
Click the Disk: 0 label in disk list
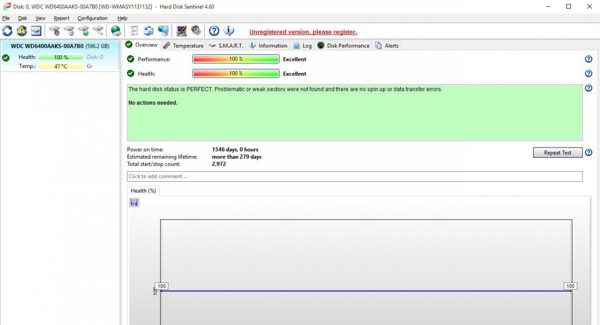95,57
